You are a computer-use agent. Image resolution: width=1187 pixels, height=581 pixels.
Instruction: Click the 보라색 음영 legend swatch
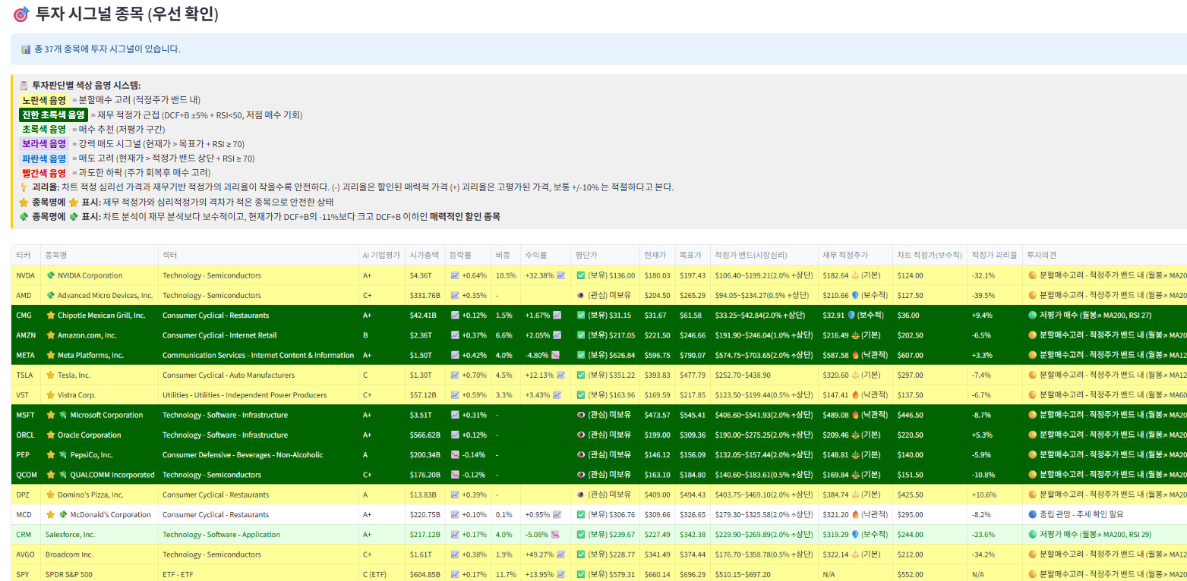[x=43, y=144]
